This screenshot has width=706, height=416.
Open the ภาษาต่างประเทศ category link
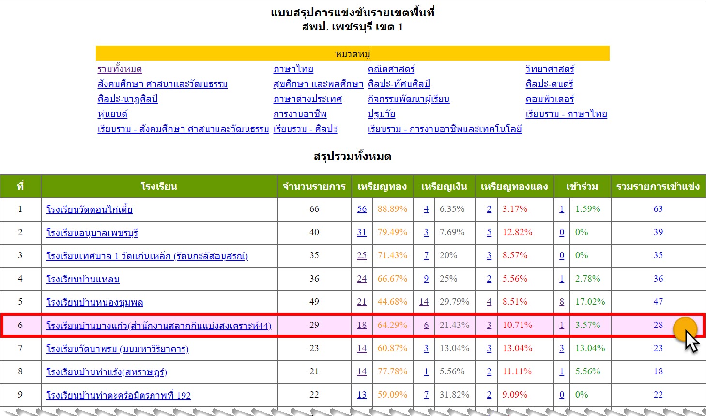click(x=307, y=99)
